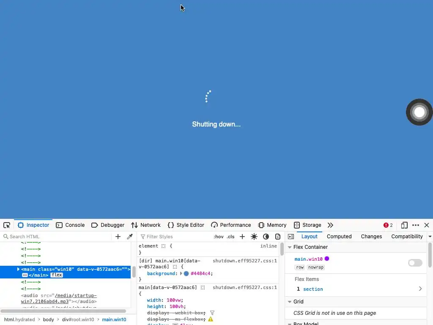Open the sidebar tabs overflow dropdown arrow
This screenshot has height=325, width=433.
pyautogui.click(x=430, y=237)
